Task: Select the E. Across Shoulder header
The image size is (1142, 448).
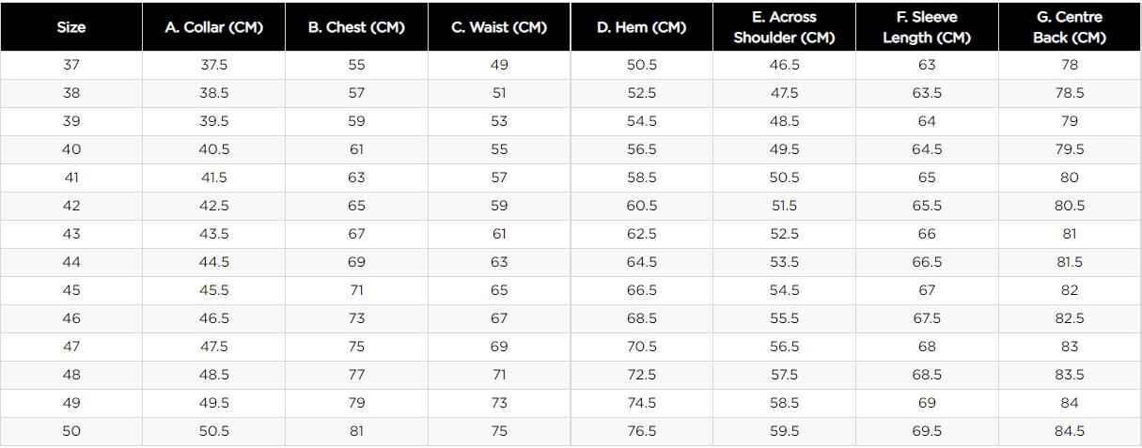Action: tap(784, 27)
